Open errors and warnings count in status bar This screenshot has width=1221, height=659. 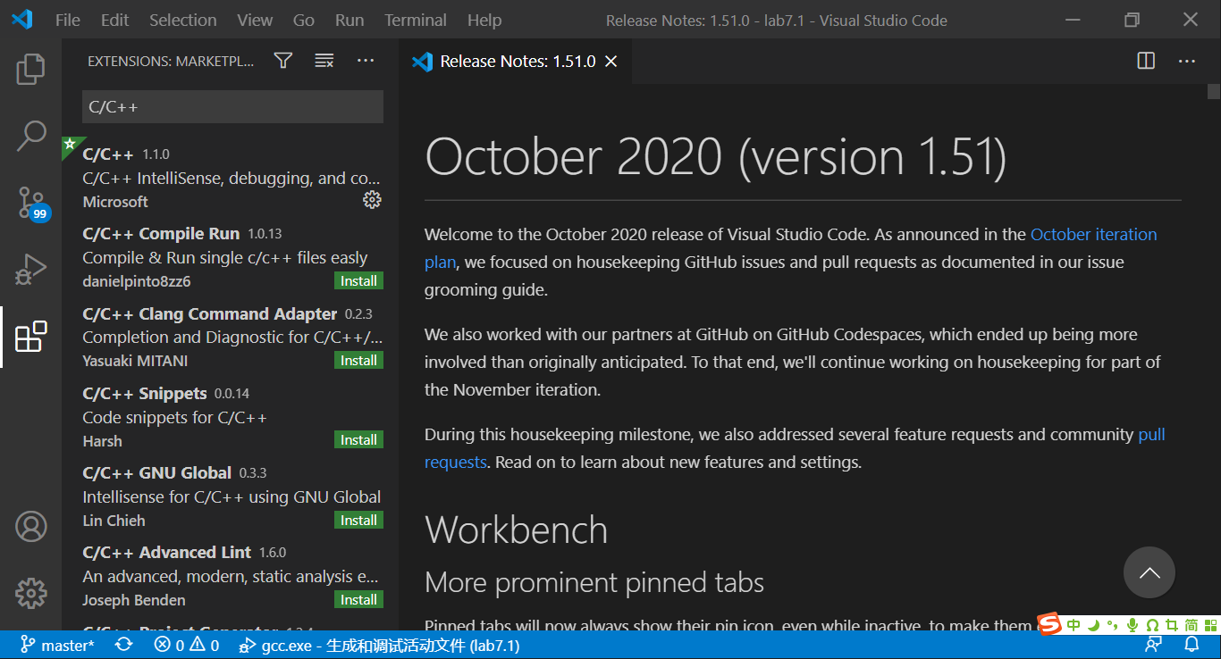186,645
